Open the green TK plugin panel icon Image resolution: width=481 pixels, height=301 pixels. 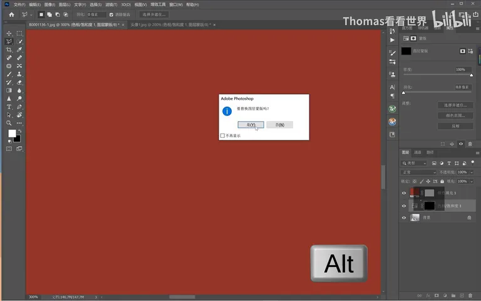point(392,109)
